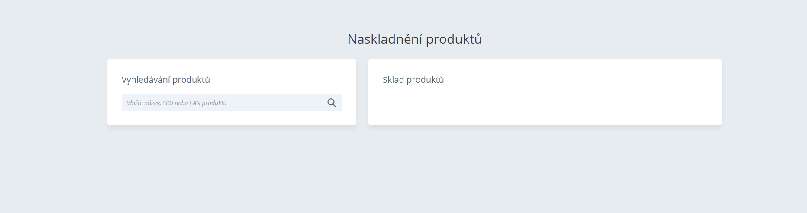Image resolution: width=807 pixels, height=213 pixels.
Task: Focus the product search input field
Action: click(232, 103)
